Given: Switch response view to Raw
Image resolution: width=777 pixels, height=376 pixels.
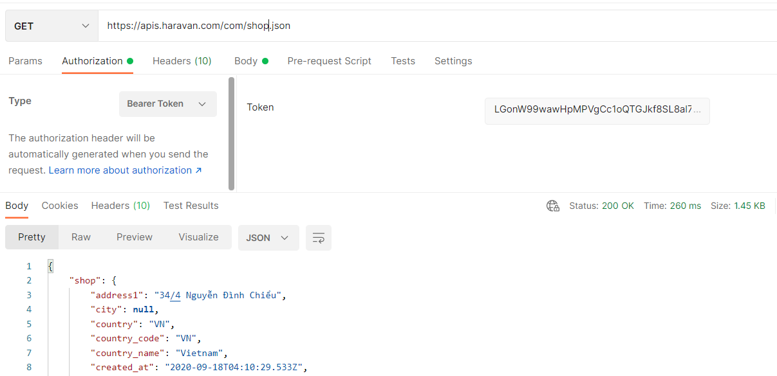Looking at the screenshot, I should coord(81,237).
